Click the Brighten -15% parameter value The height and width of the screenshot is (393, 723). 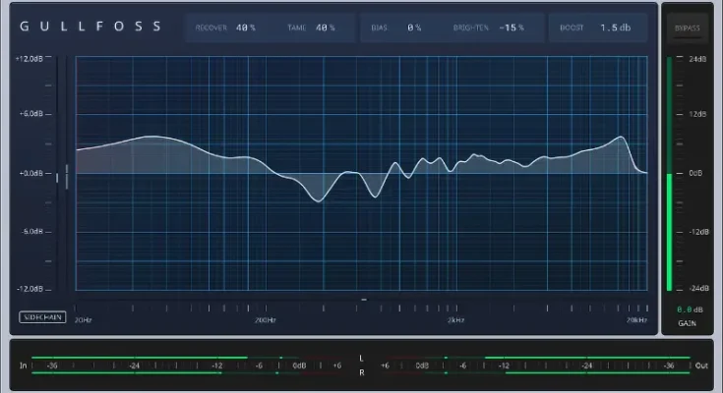pos(512,28)
